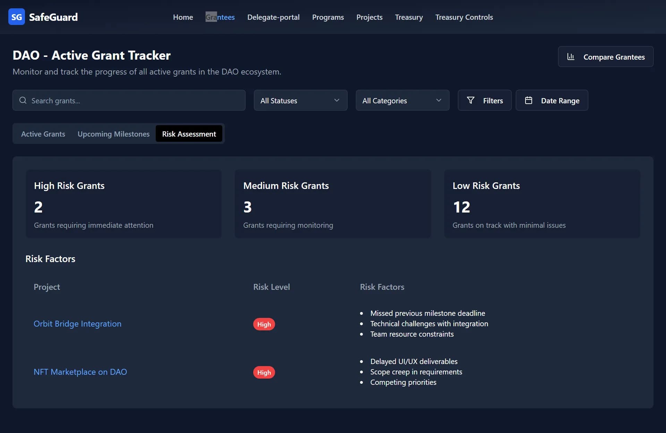Select the Medium Risk Grants card
This screenshot has height=433, width=666.
[333, 204]
